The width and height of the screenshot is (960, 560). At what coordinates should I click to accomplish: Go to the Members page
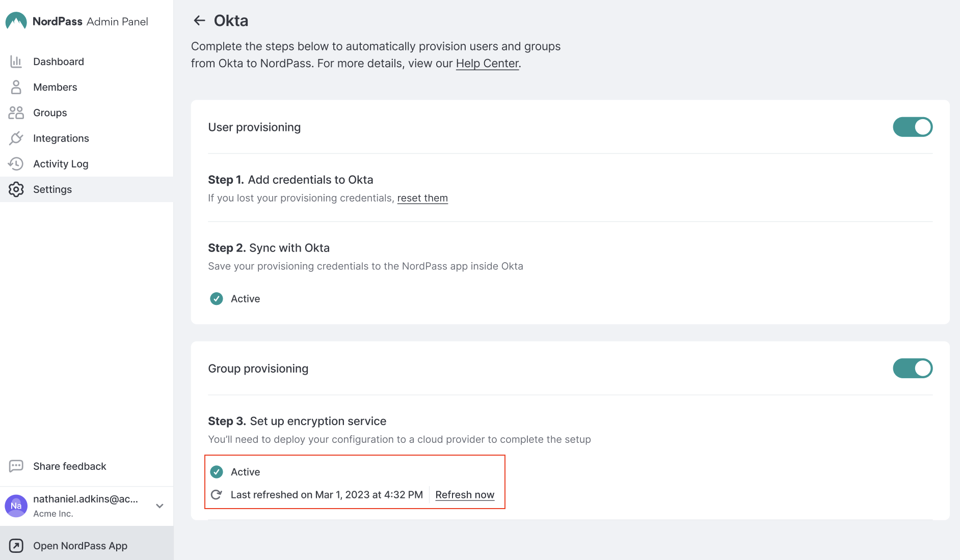pyautogui.click(x=87, y=87)
